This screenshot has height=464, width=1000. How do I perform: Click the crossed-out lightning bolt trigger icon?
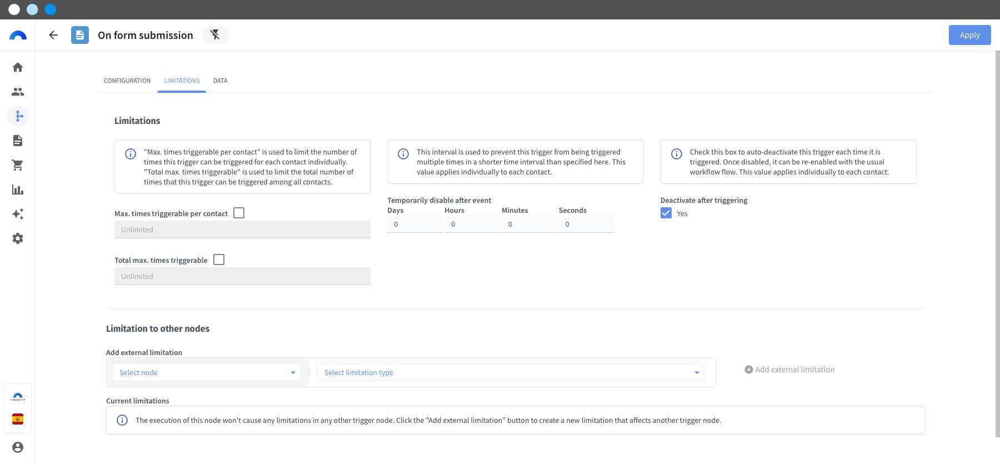[x=215, y=35]
